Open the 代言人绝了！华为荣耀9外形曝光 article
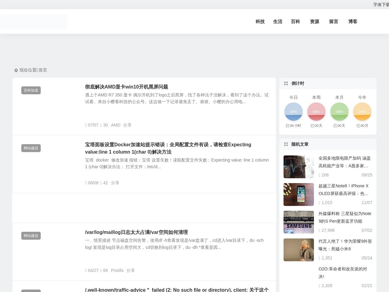The height and width of the screenshot is (292, 389). [x=345, y=245]
